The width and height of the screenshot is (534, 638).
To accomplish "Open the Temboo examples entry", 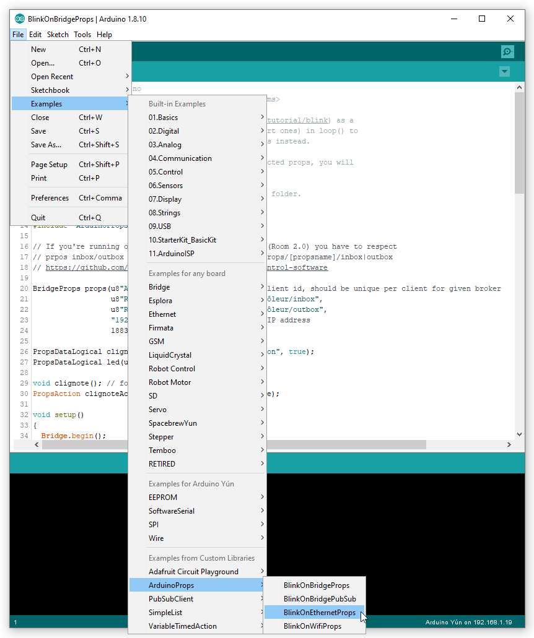I will [198, 450].
